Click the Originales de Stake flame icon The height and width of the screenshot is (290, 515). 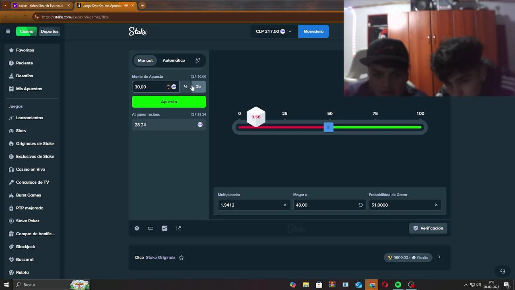[11, 144]
